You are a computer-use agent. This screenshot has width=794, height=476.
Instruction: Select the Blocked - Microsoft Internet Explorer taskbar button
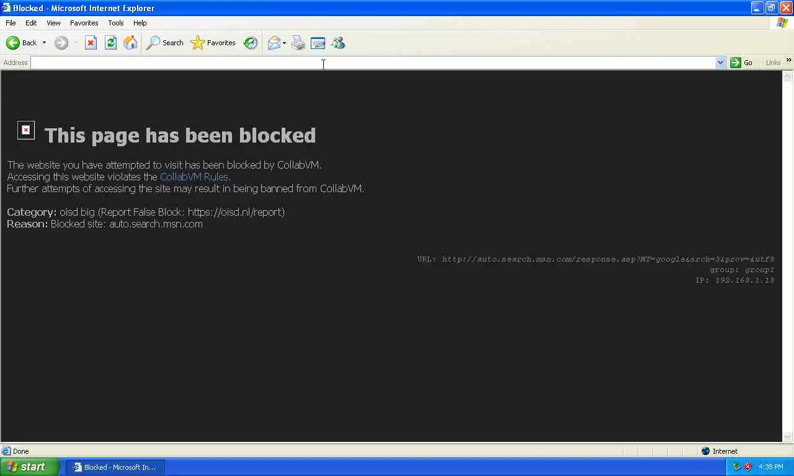tap(115, 467)
